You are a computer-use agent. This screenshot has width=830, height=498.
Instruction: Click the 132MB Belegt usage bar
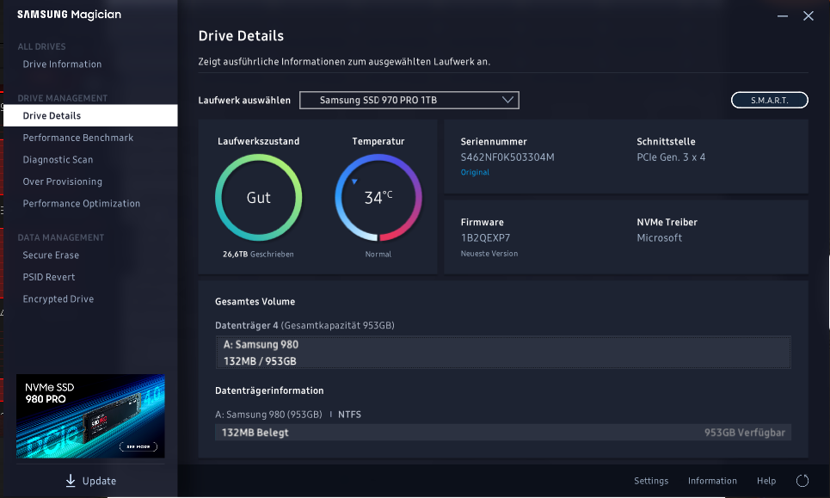click(503, 433)
